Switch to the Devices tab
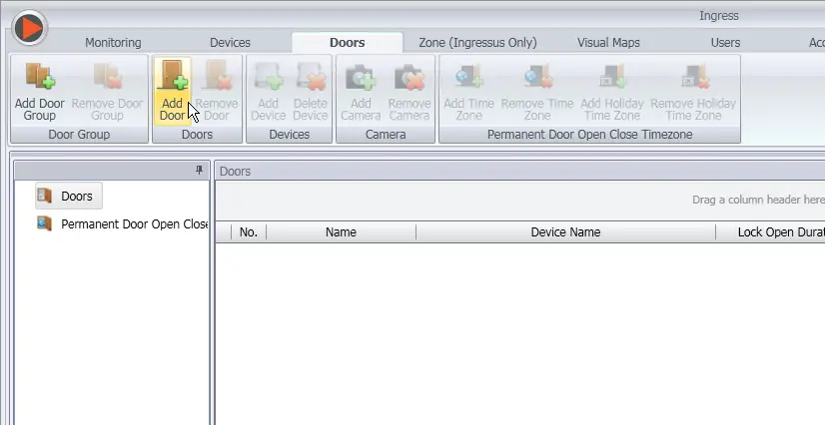Viewport: 825px width, 425px height. point(230,43)
